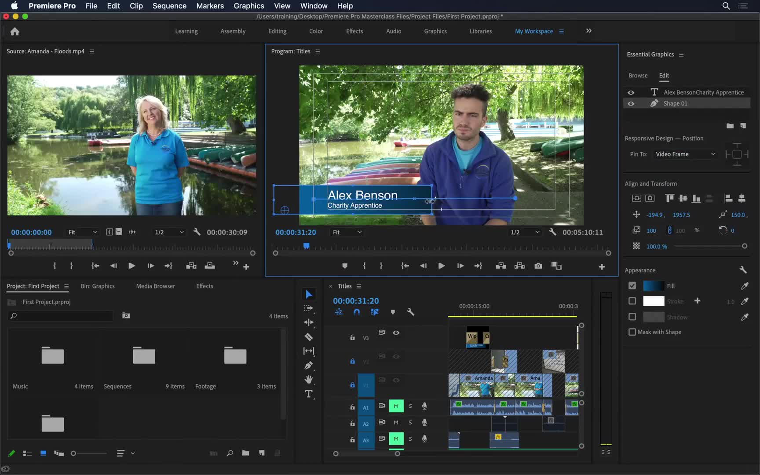Open macOS Spotlight search

tap(726, 6)
